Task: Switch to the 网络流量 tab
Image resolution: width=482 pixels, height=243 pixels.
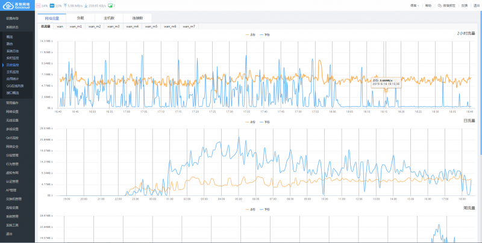Action: click(52, 18)
